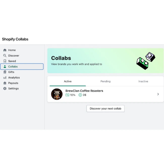This screenshot has height=164, width=164.
Task: Click the Gifts present icon
Action: [x=5, y=72]
